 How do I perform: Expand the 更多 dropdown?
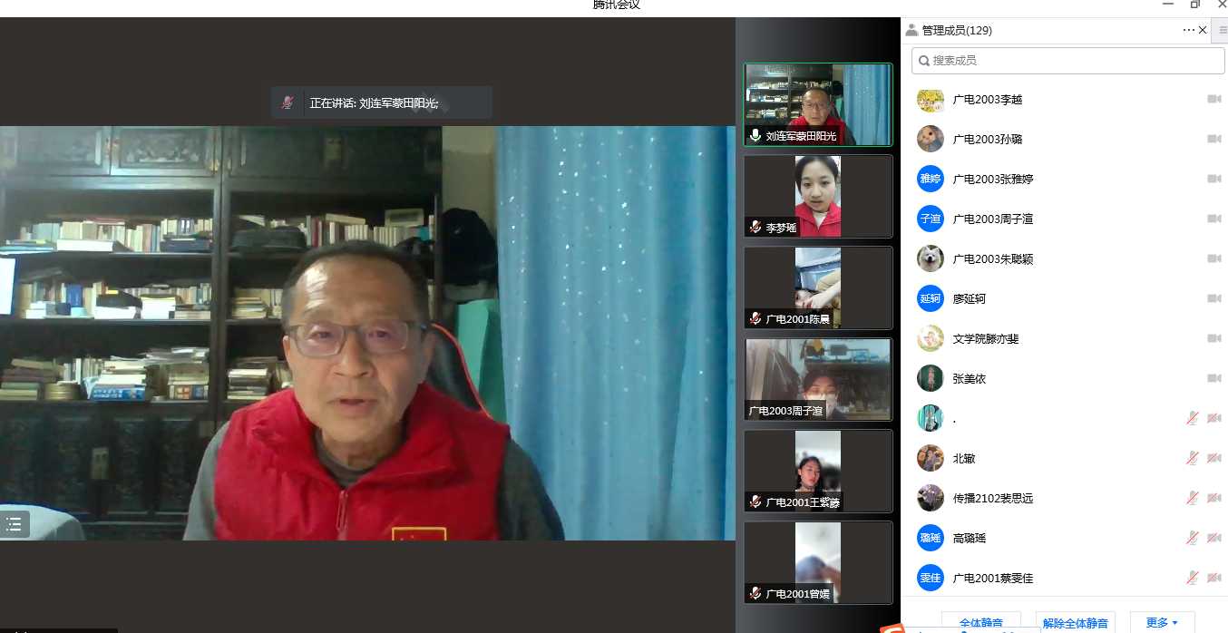coord(1161,623)
